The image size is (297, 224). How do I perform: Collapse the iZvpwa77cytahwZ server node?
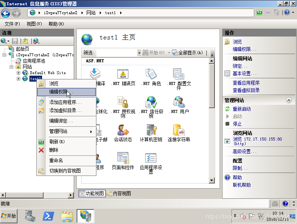[4, 55]
